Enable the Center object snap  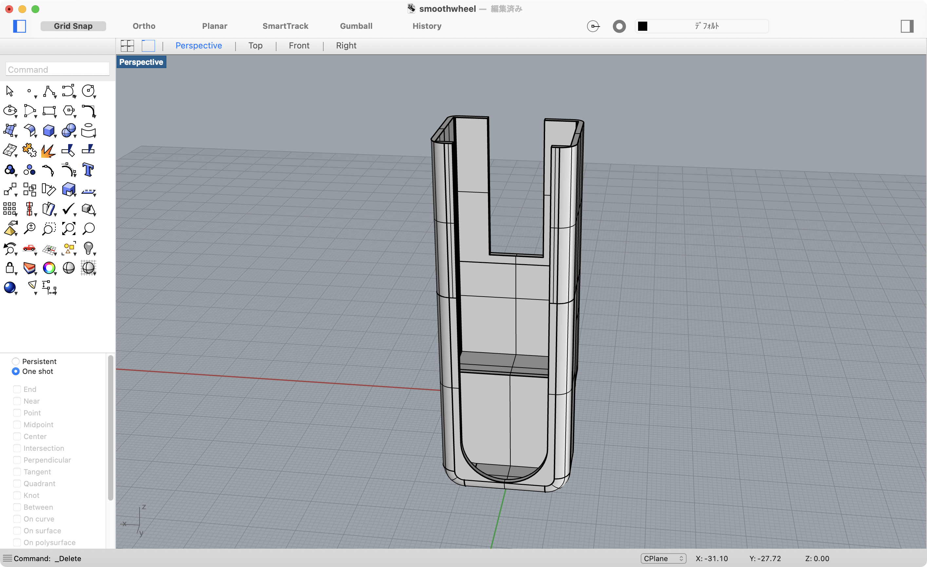click(x=17, y=436)
